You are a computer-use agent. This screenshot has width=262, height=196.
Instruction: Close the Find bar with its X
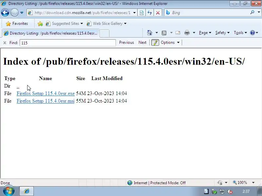[5, 43]
